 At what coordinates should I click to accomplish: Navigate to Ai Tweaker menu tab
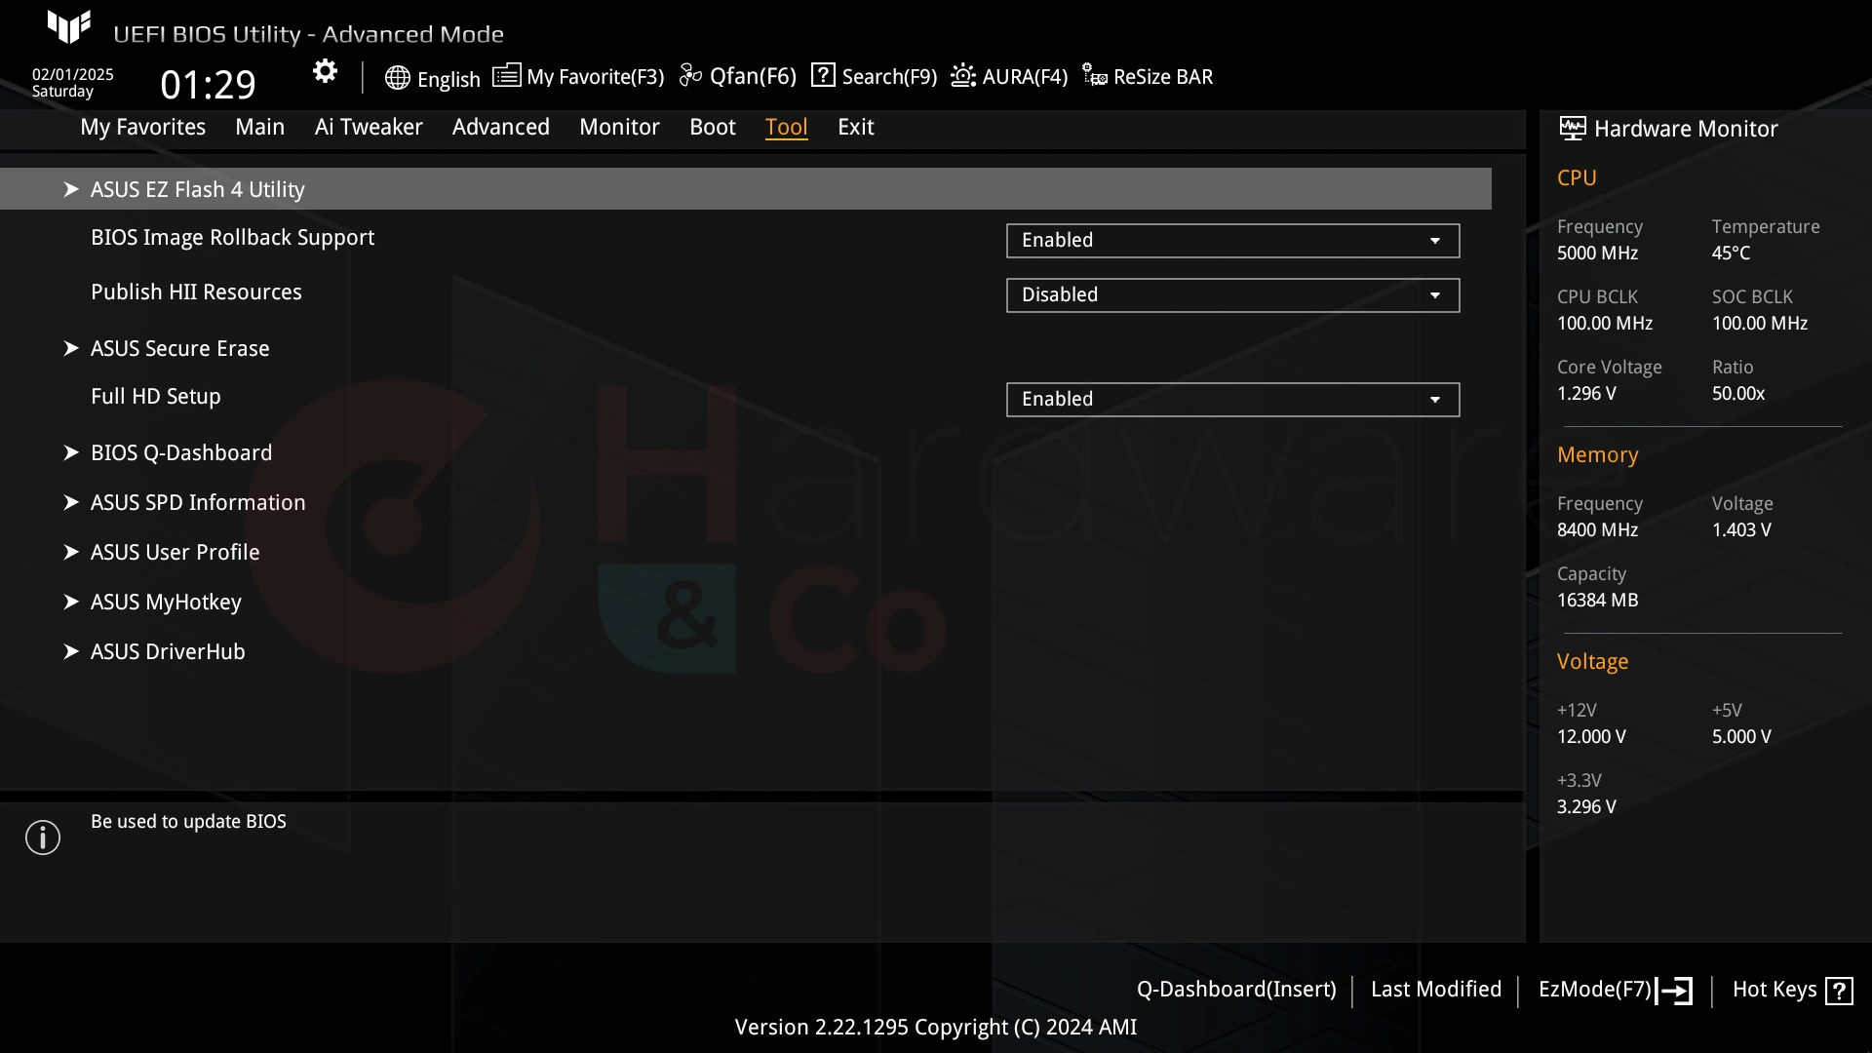tap(368, 126)
